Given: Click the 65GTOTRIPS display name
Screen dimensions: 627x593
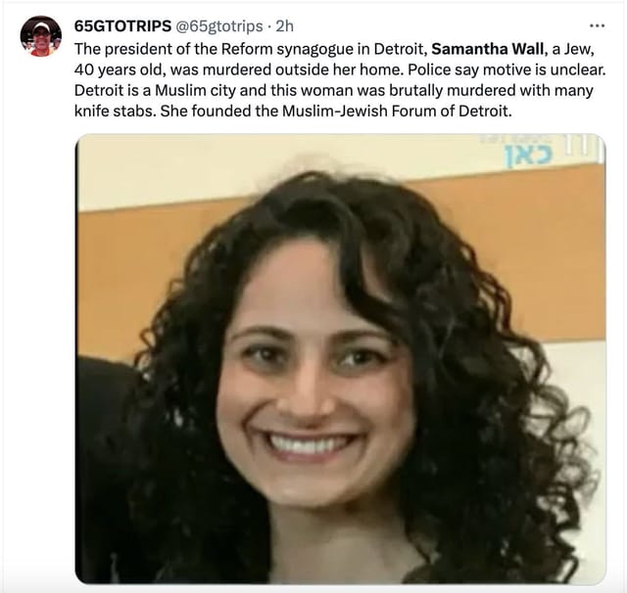Looking at the screenshot, I should coord(122,26).
